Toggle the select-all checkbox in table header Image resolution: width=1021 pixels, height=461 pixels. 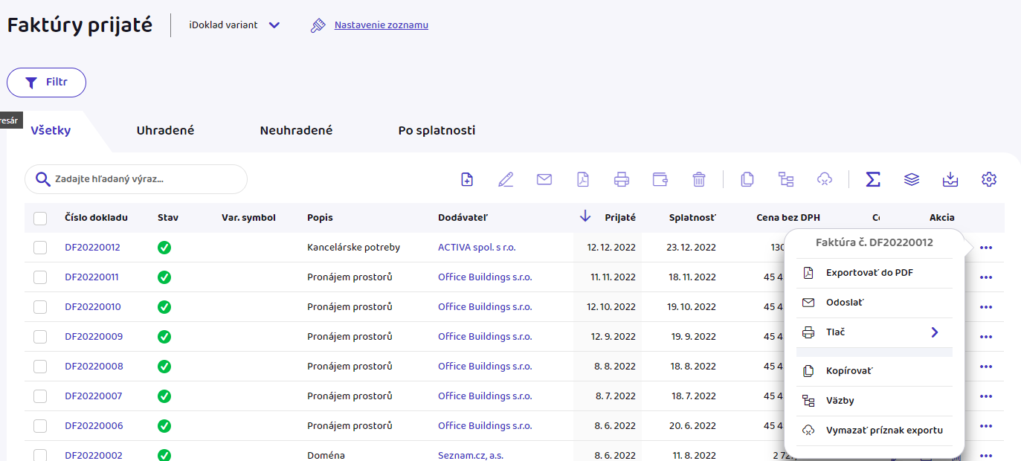coord(40,218)
